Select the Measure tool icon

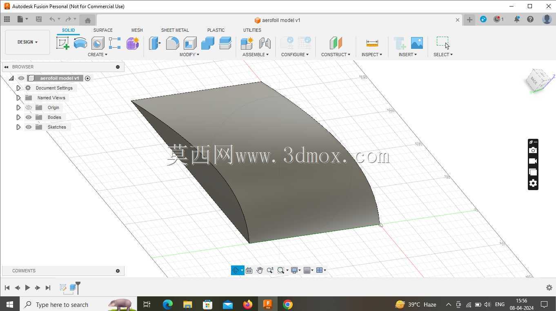coord(372,43)
